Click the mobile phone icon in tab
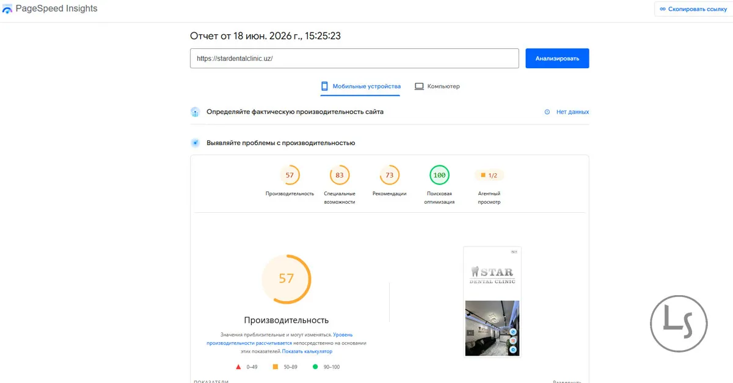733x383 pixels. pyautogui.click(x=324, y=87)
